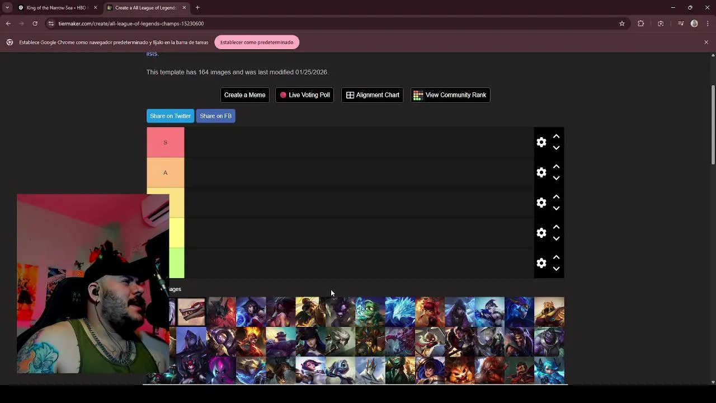The width and height of the screenshot is (716, 403).
Task: Bookmark this page with the star
Action: click(621, 24)
